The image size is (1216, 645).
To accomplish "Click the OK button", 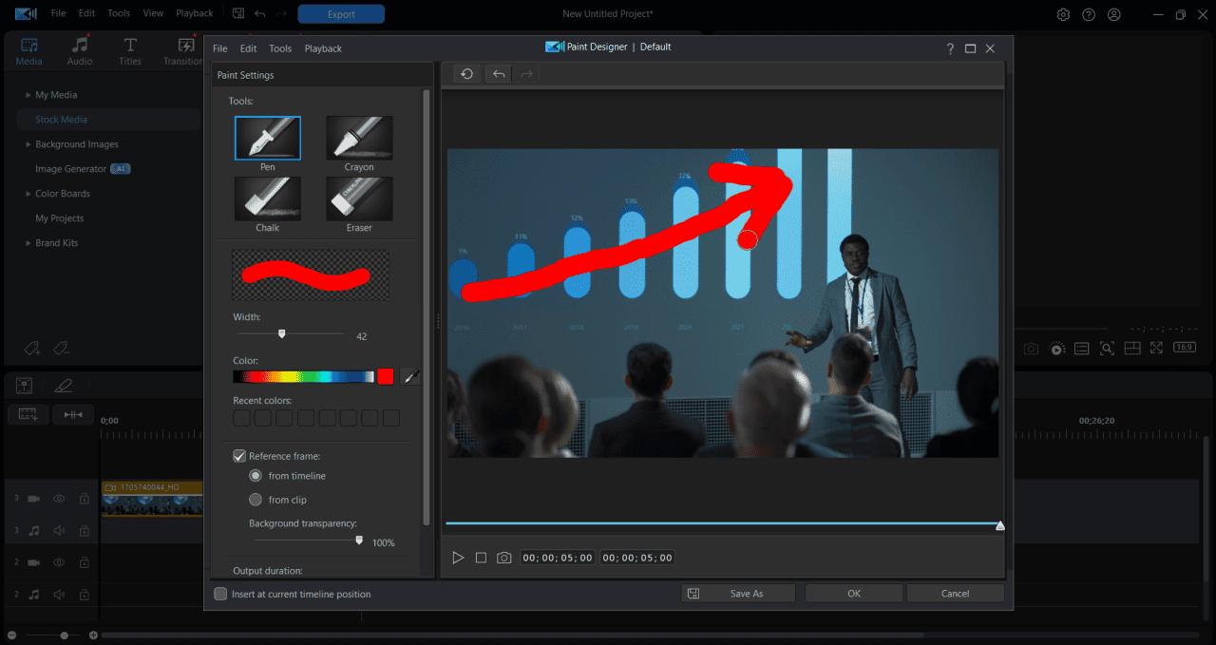I will 854,593.
